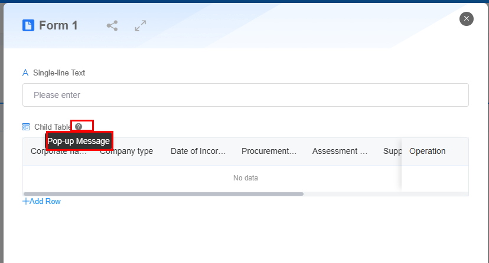Viewport: 489px width, 263px height.
Task: Click the Single-line Text field icon
Action: 25,73
